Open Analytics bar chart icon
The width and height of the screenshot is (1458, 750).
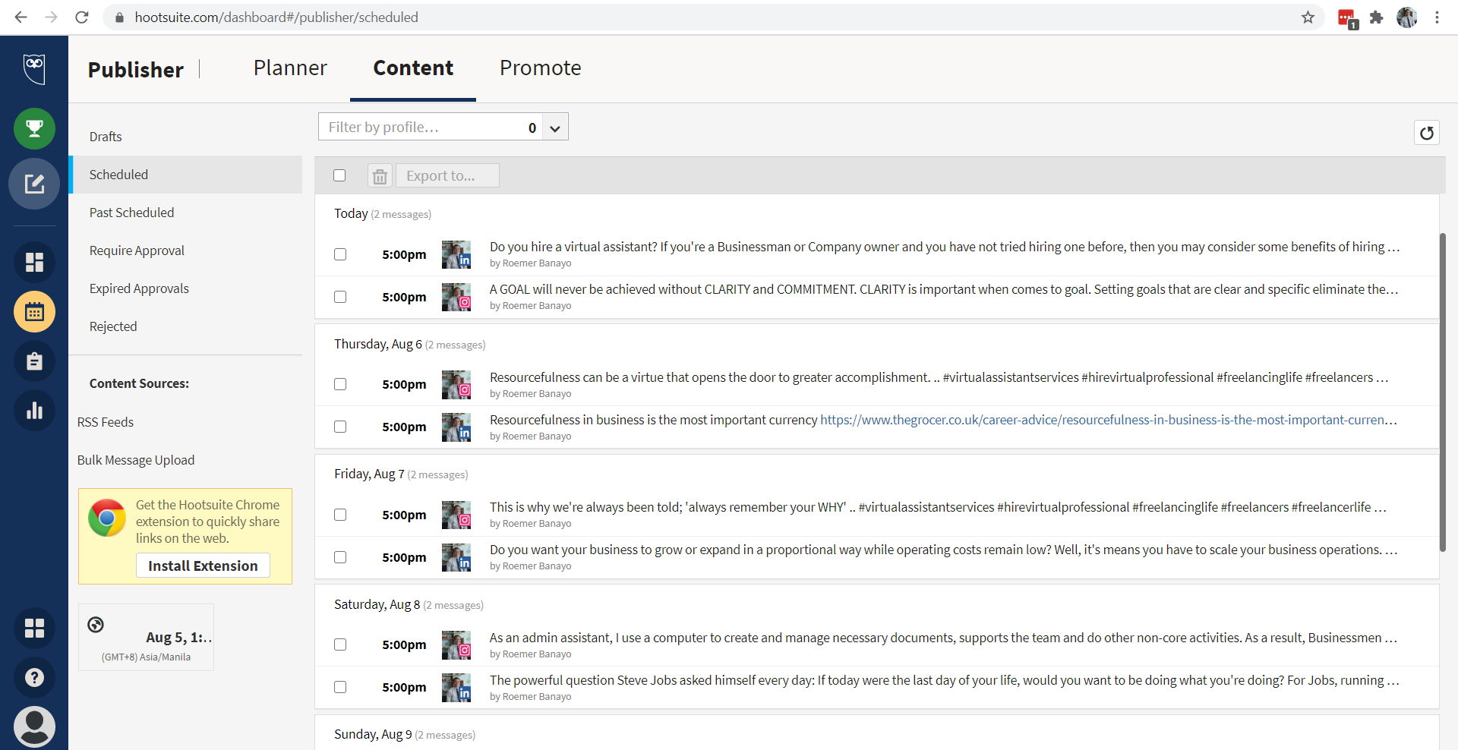click(x=34, y=411)
